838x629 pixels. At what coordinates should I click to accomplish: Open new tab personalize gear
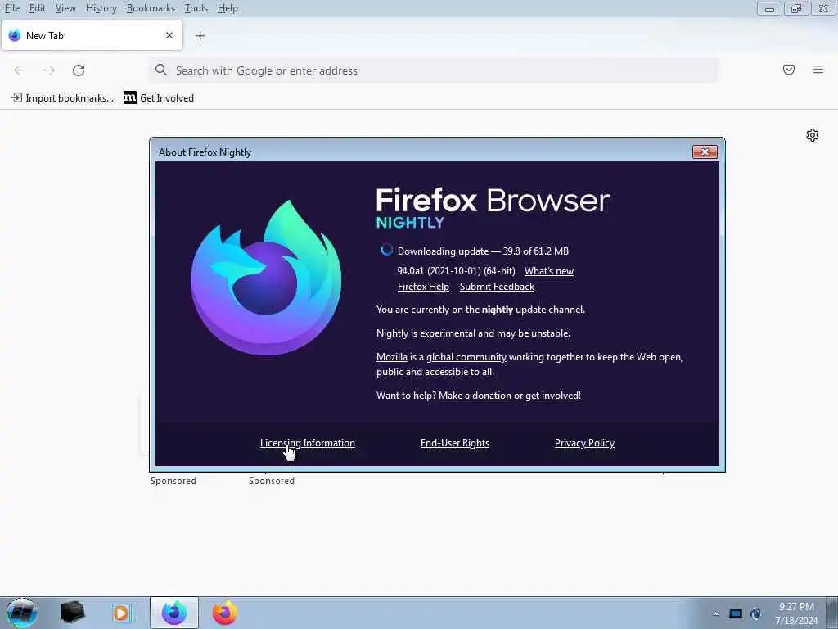[813, 135]
